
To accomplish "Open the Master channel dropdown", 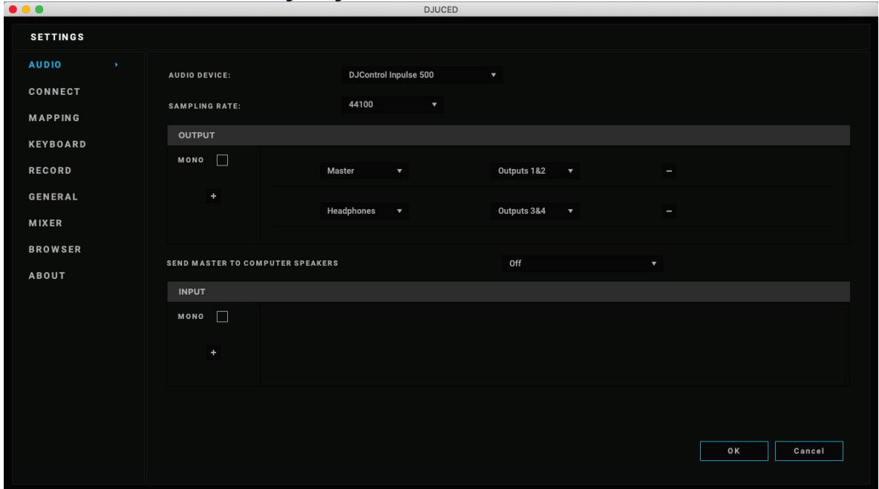I will click(364, 171).
